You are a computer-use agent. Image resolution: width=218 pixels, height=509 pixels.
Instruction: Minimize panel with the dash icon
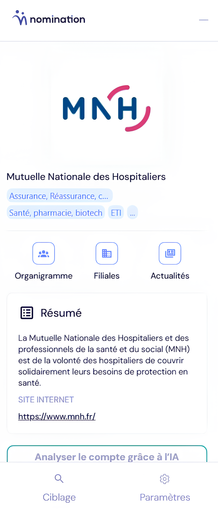[x=204, y=20]
